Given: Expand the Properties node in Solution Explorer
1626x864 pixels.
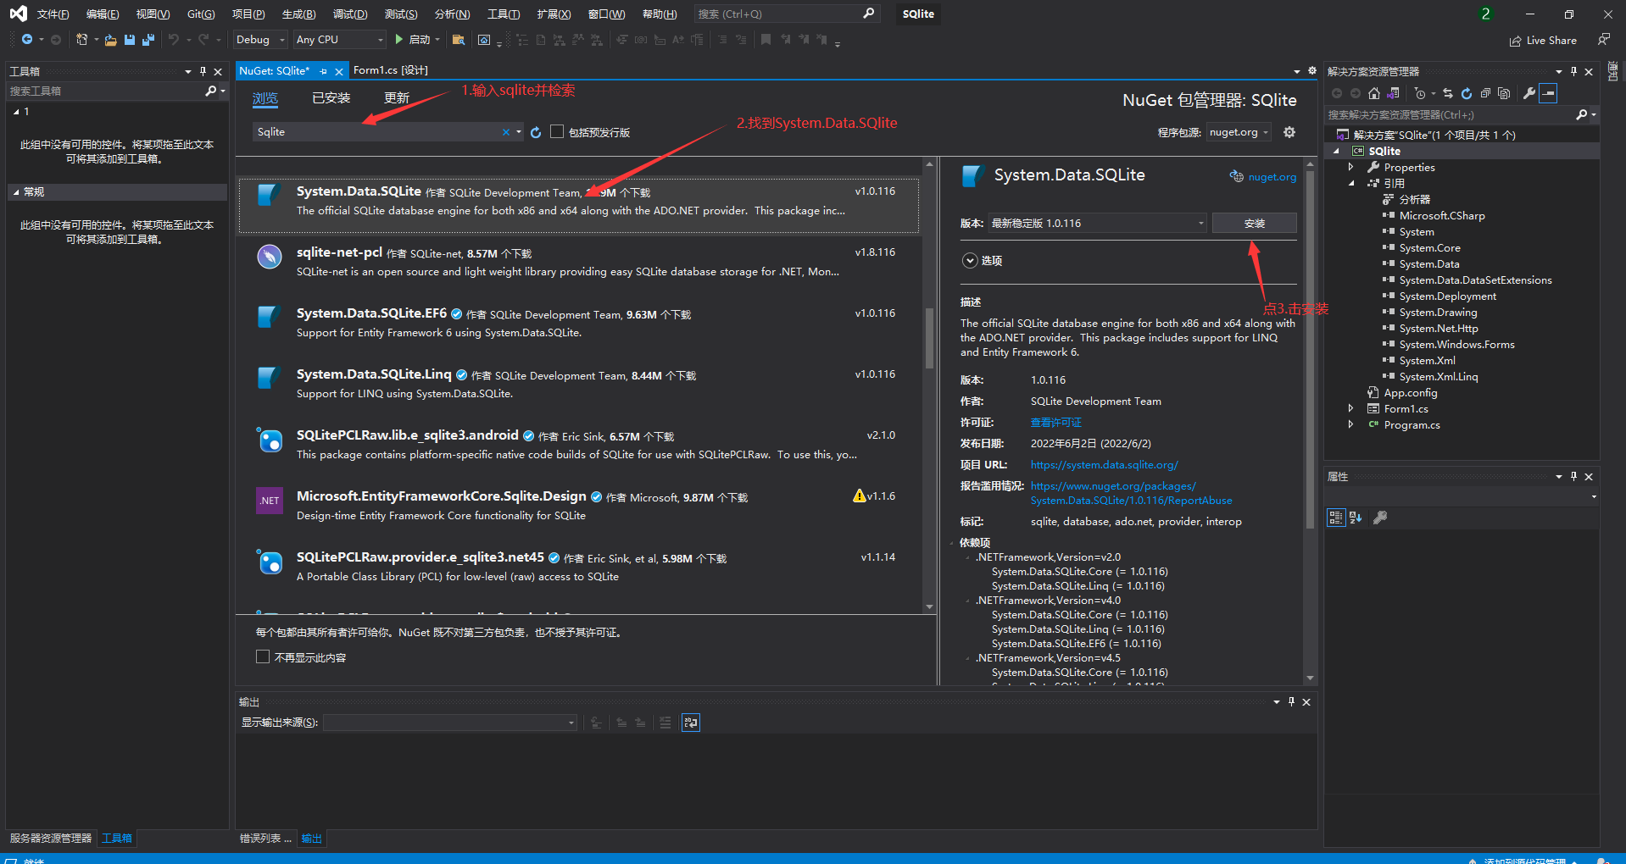Looking at the screenshot, I should (x=1351, y=168).
